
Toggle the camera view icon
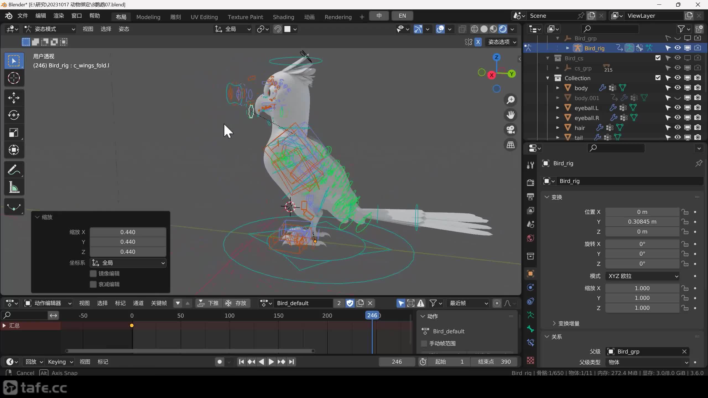click(x=511, y=130)
